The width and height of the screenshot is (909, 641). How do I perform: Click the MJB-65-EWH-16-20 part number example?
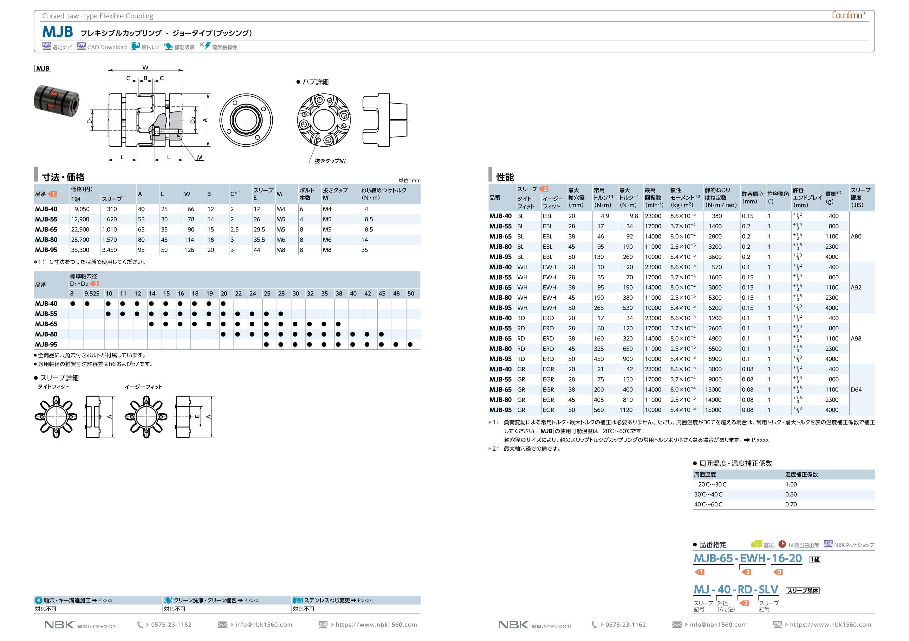tap(748, 558)
